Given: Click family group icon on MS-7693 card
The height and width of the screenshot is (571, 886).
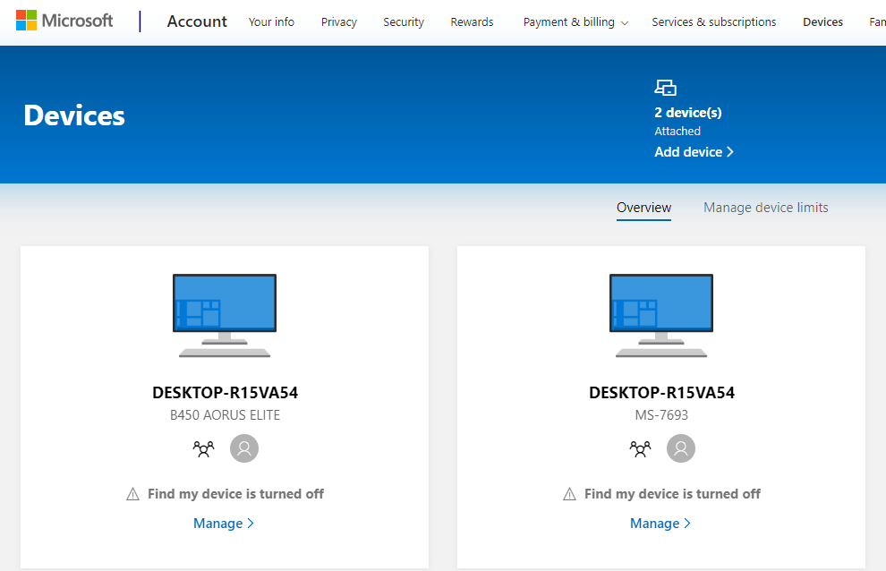Looking at the screenshot, I should pyautogui.click(x=640, y=449).
